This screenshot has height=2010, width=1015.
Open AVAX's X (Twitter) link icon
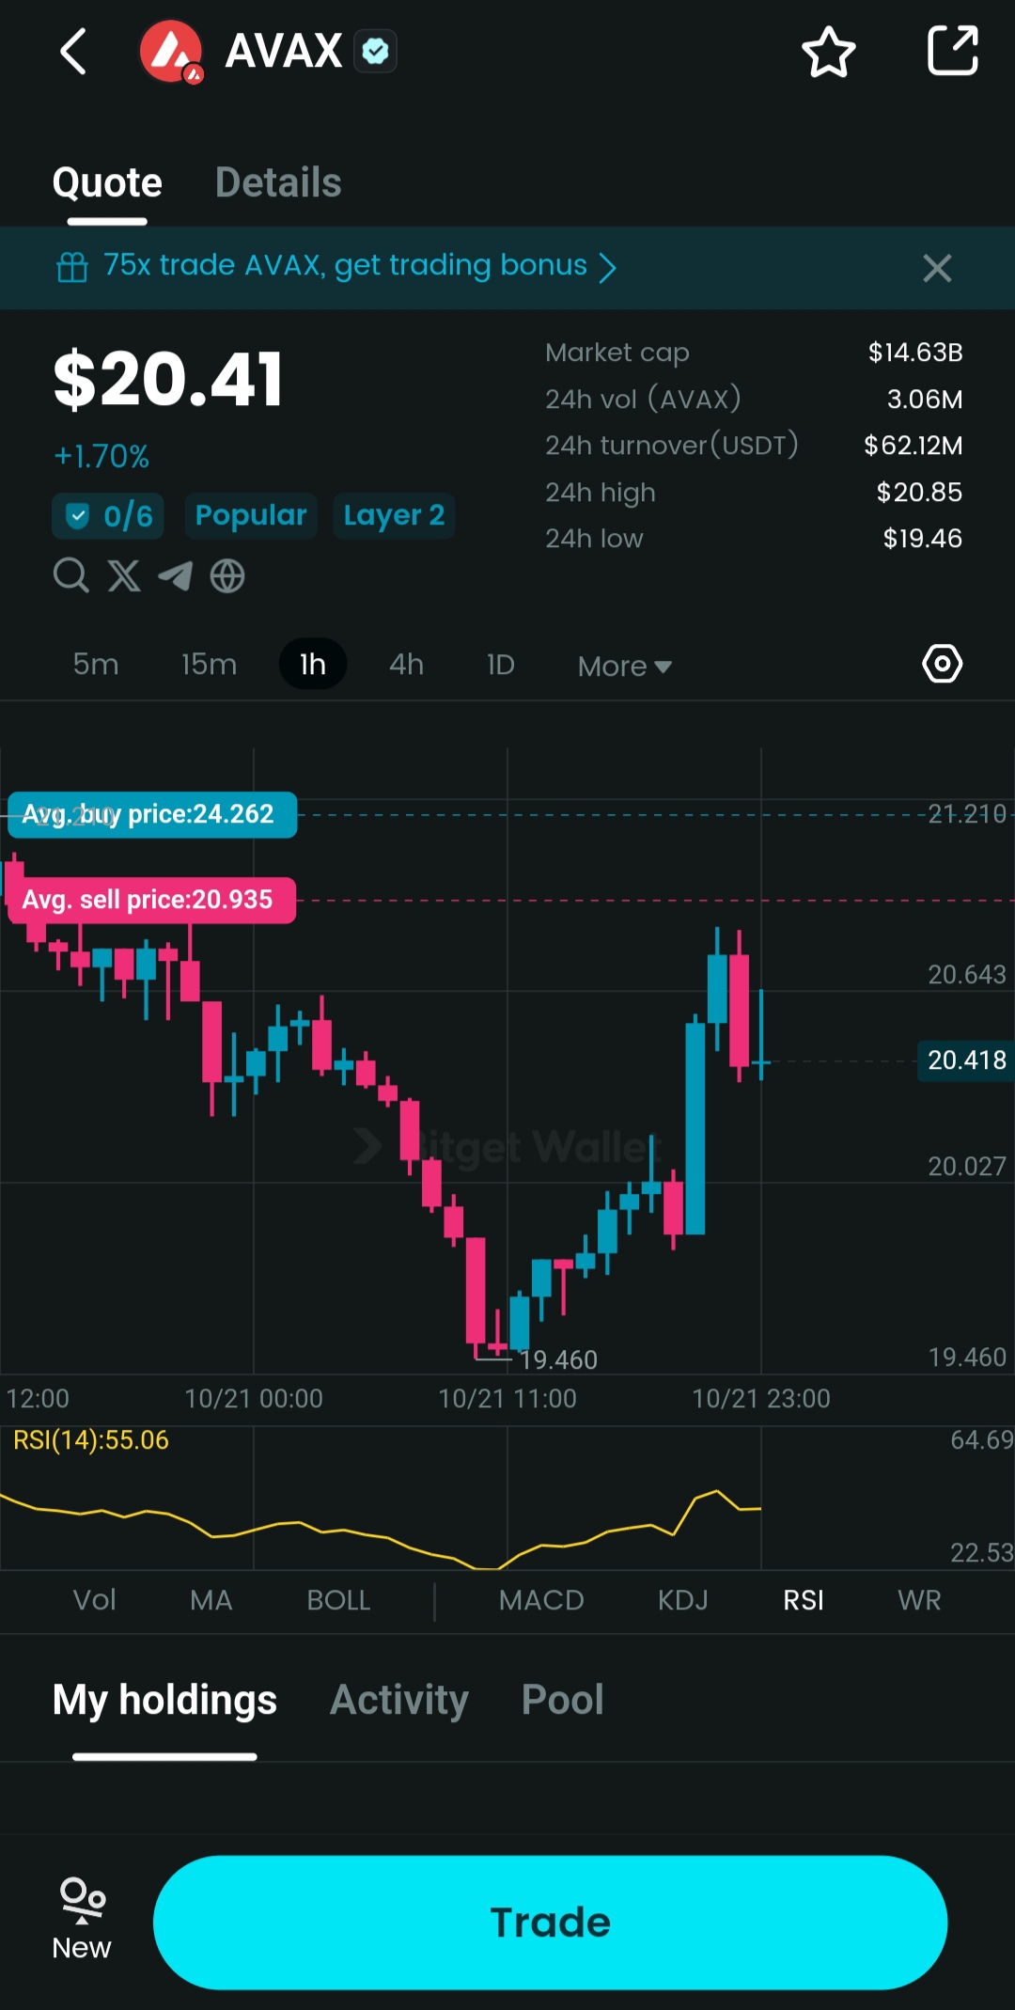click(123, 575)
